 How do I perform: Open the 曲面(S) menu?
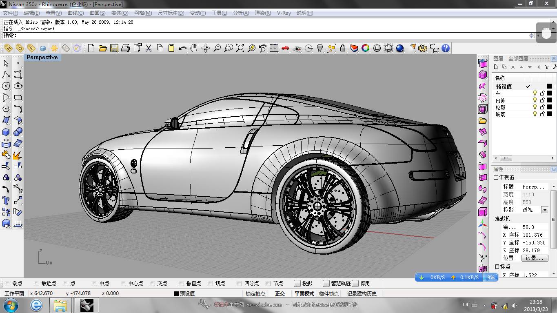tap(98, 13)
